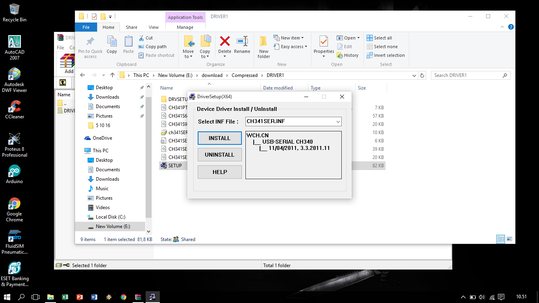Click the ribbon Copy icon

pos(112,45)
